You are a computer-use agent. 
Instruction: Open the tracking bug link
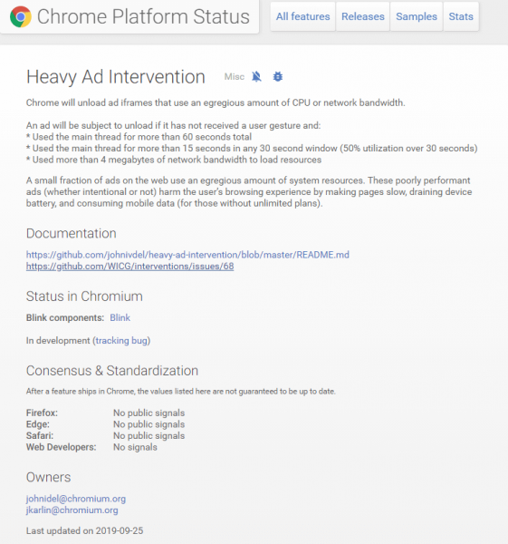(x=121, y=340)
